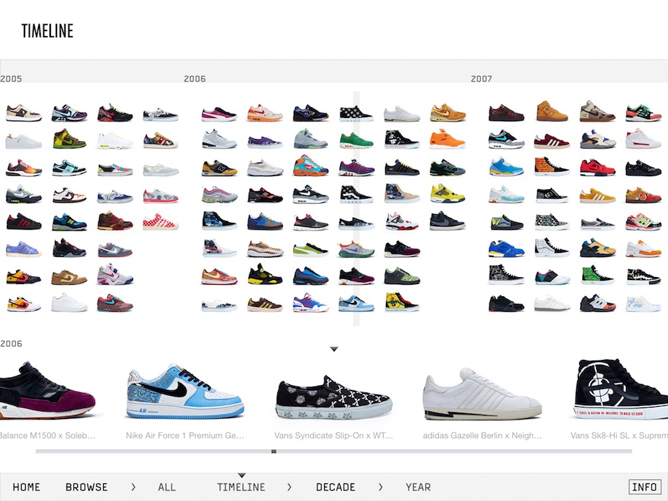
Task: Select the blue-purple adidas shell-toe thumbnail in 2005
Action: 23,250
